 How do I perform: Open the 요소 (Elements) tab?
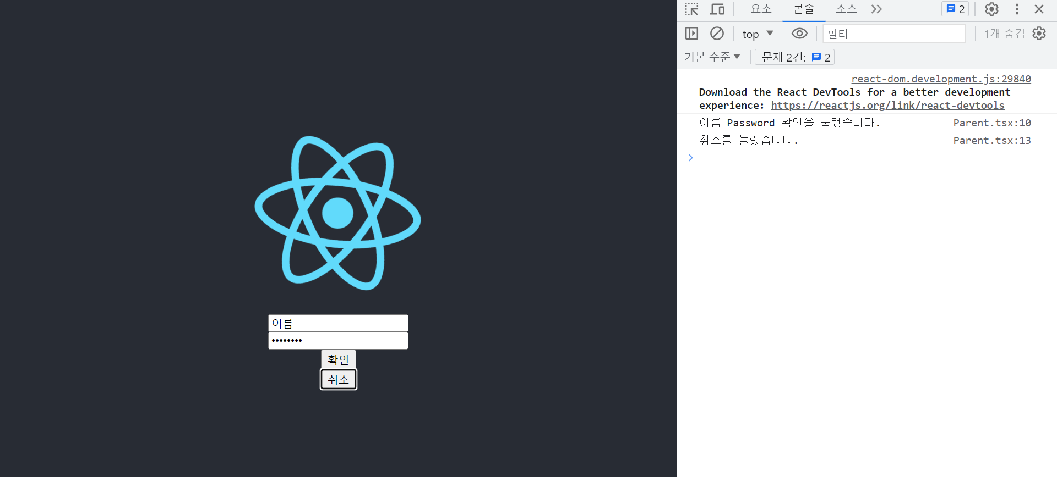coord(761,9)
